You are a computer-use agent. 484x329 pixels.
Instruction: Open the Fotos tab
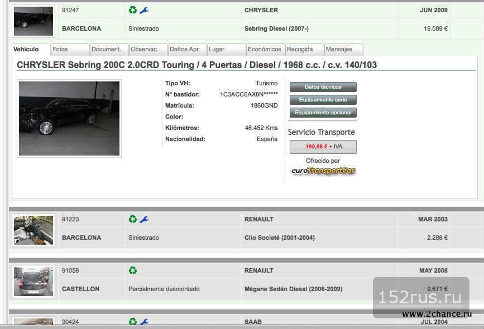[x=70, y=49]
